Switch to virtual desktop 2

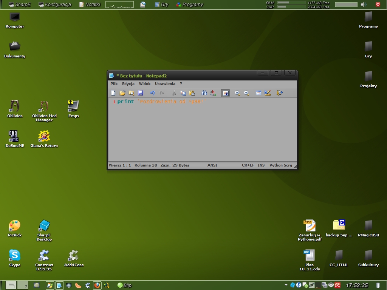point(23,285)
